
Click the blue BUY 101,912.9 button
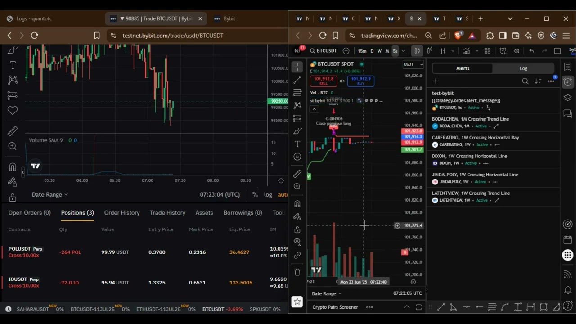pyautogui.click(x=360, y=81)
